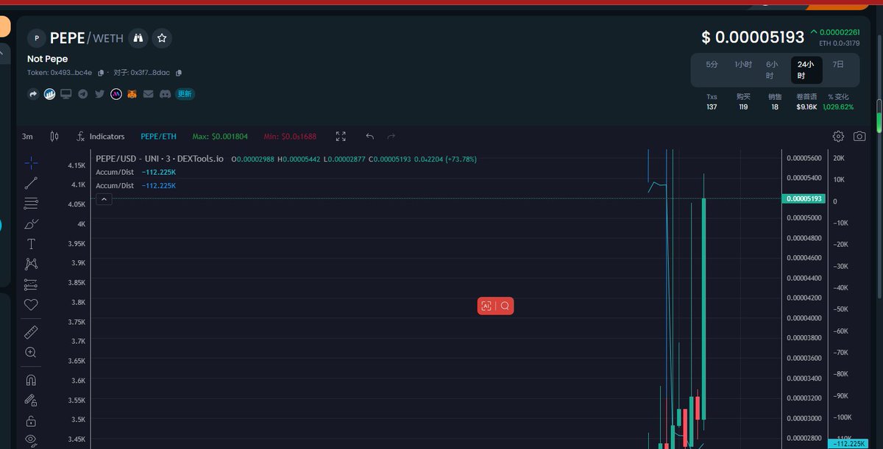883x449 pixels.
Task: Open the Twitter link icon
Action: click(99, 94)
